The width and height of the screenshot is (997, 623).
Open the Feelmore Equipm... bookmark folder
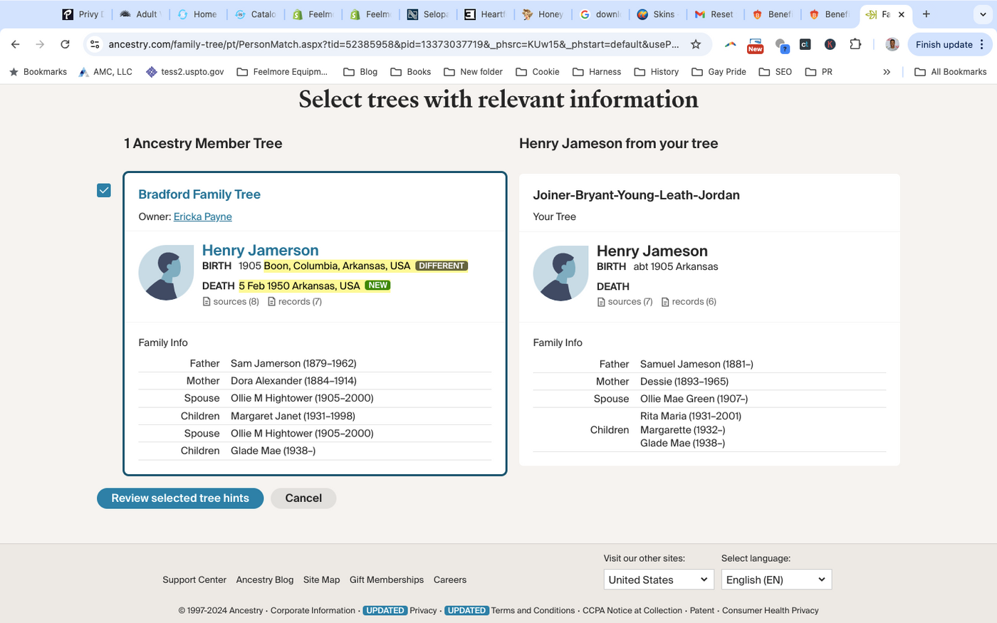point(282,72)
